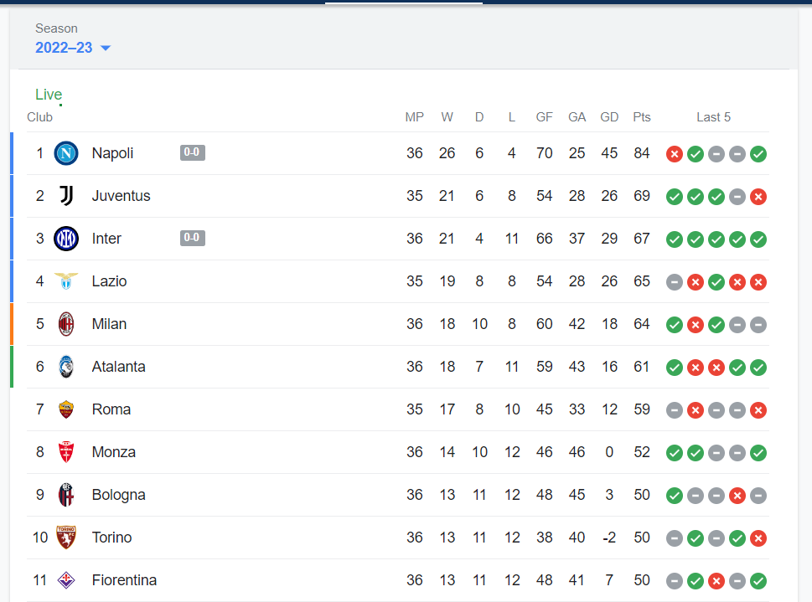Screen dimensions: 812x602
Task: Click Inter's live 0-0 score badge
Action: [x=192, y=238]
